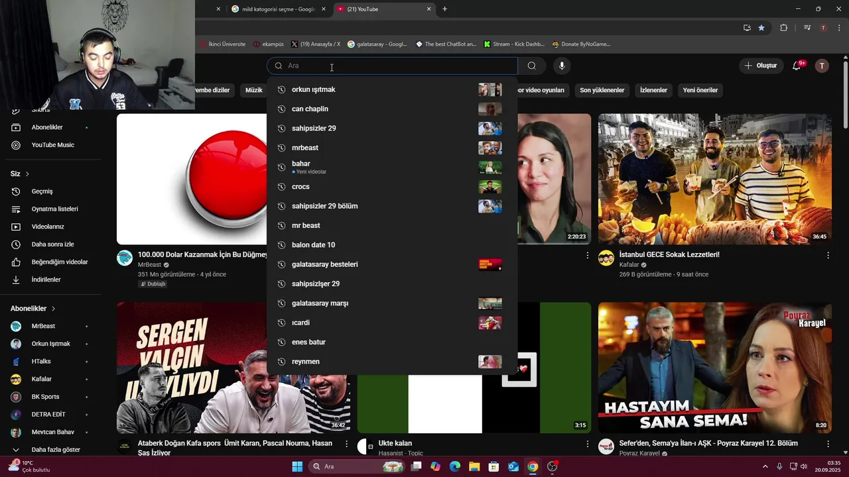Pick the 'balon date 10' suggestion
The width and height of the screenshot is (849, 477).
(x=392, y=245)
